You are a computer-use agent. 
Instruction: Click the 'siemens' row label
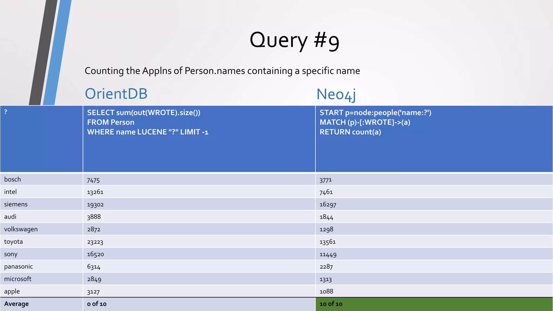point(16,204)
